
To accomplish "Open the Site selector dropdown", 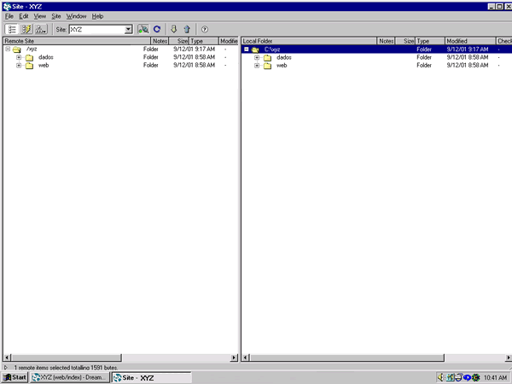I will pyautogui.click(x=128, y=29).
